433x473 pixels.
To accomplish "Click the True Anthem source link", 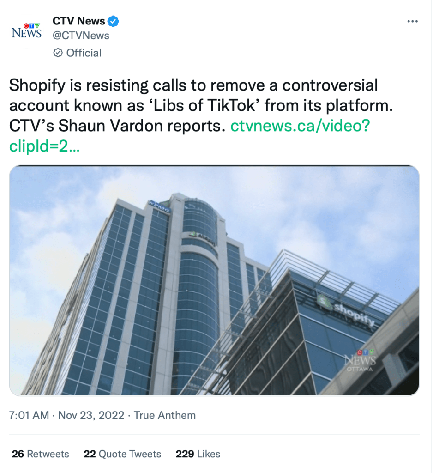I will point(165,415).
